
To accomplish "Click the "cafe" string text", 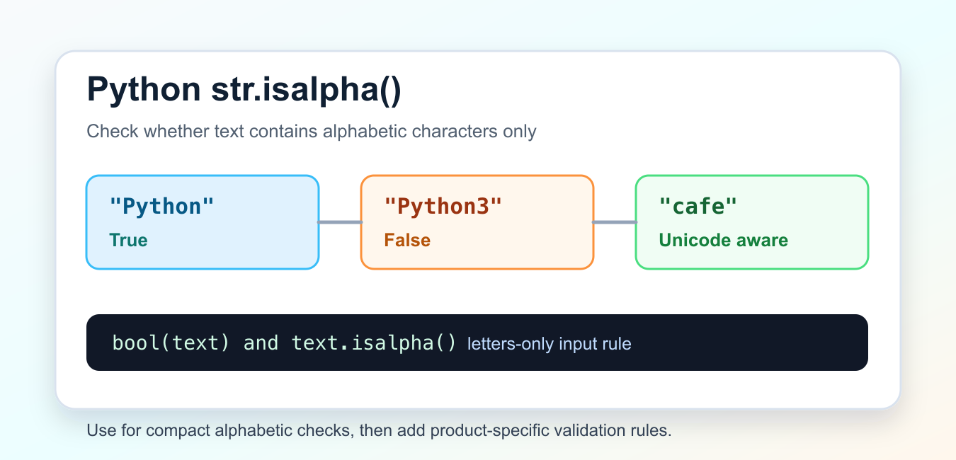I will click(x=698, y=206).
